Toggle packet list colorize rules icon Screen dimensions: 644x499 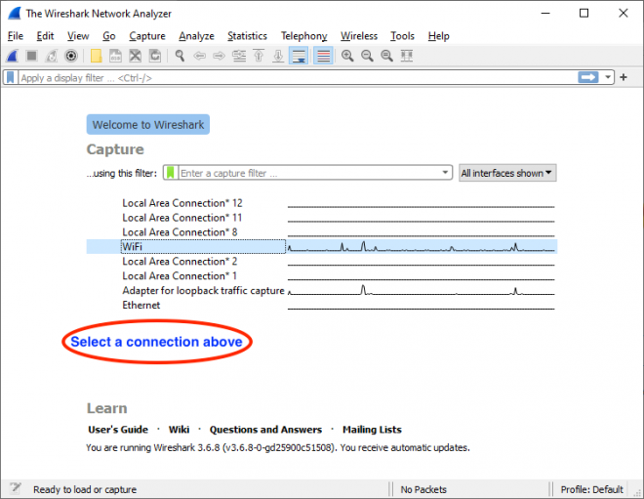point(323,56)
